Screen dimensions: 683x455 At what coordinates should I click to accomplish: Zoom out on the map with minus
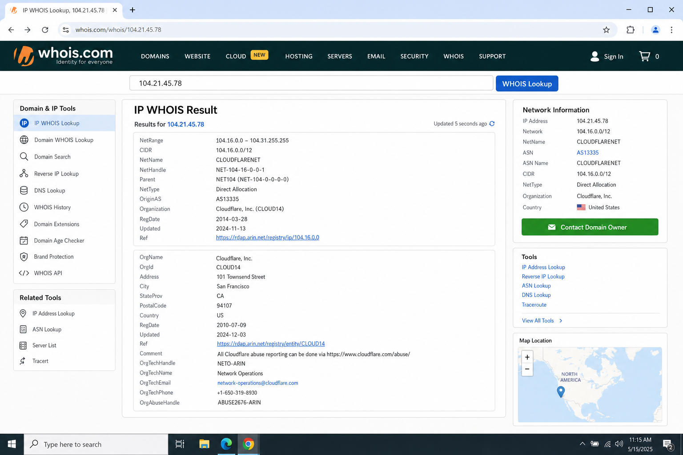coord(527,369)
